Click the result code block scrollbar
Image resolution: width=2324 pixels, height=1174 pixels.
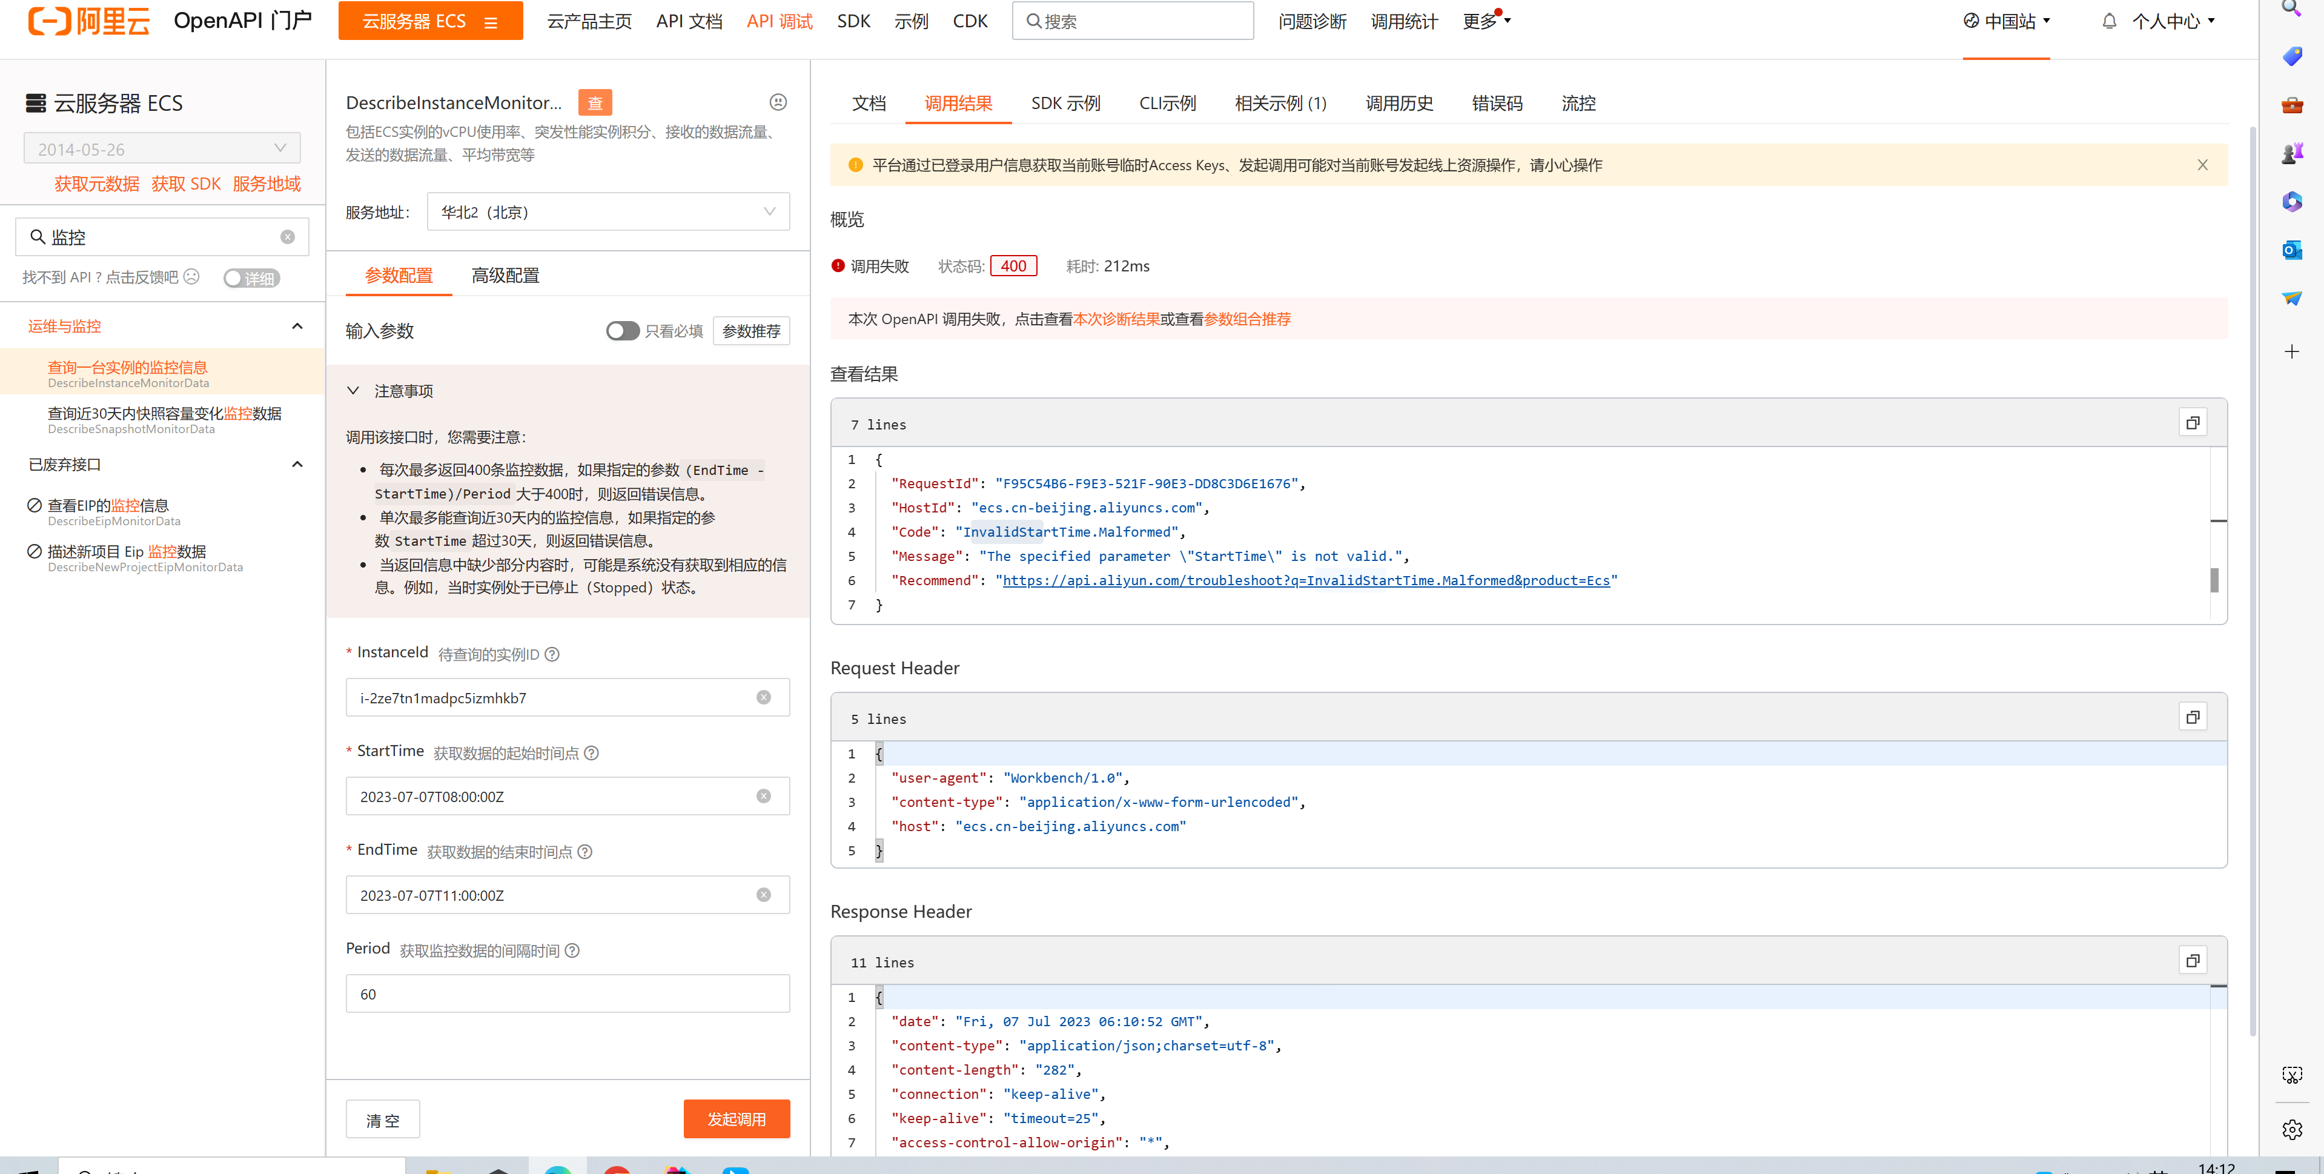click(x=2215, y=579)
